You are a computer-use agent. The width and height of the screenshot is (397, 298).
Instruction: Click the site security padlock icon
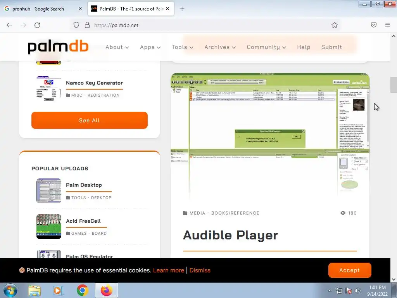click(x=87, y=25)
